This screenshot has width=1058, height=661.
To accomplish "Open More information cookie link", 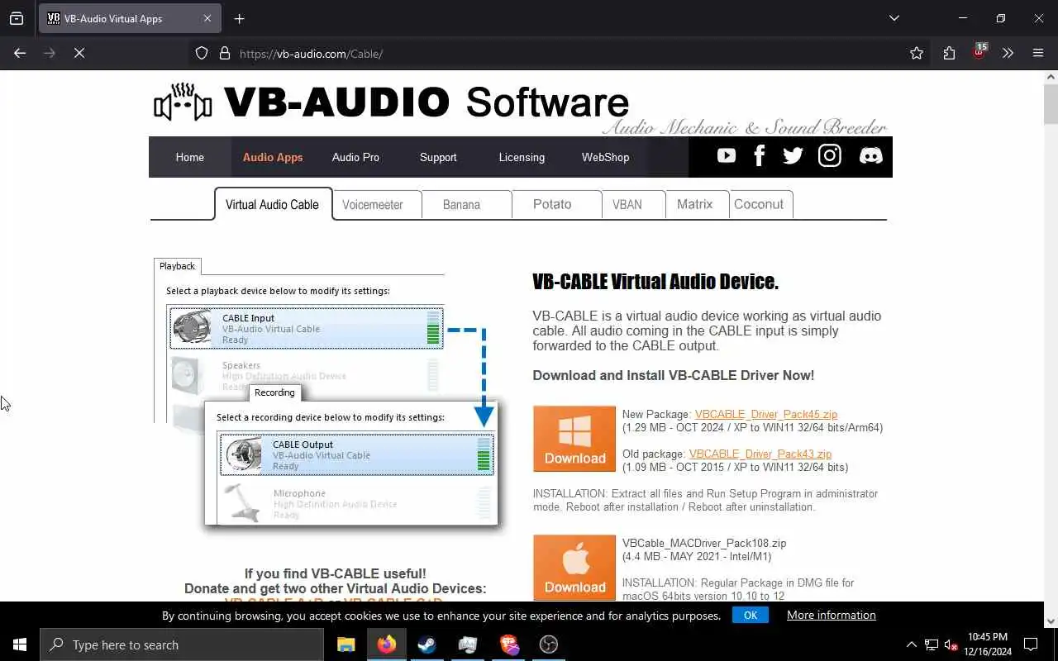I will pos(831,615).
